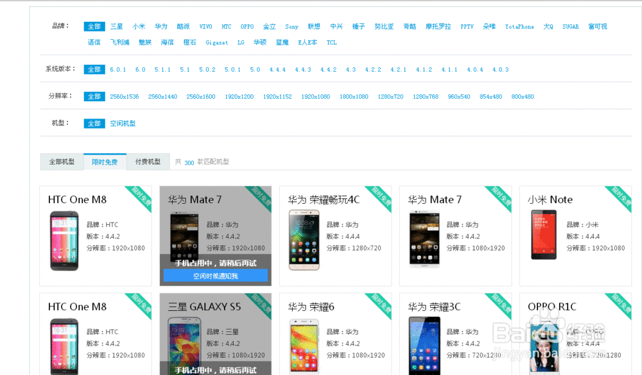Pick the 联想 brand filter

(314, 26)
